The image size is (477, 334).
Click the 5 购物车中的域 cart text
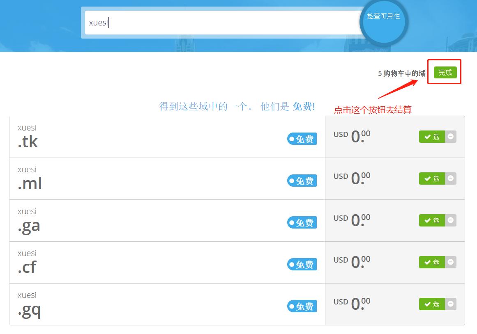click(x=401, y=73)
